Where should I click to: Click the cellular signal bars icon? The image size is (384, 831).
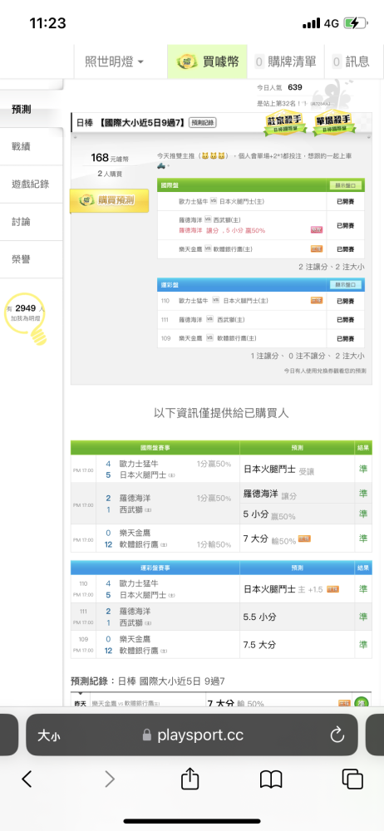coord(312,23)
